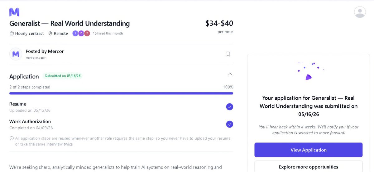
Task: Open the user profile avatar icon
Action: coord(360,12)
